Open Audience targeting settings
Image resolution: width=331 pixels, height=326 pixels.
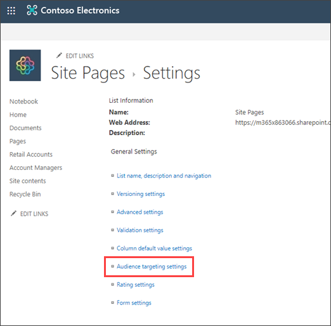coord(152,266)
